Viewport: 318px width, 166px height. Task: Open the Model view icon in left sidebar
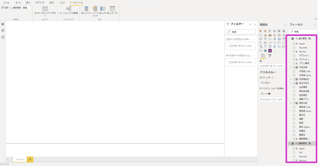[3, 37]
